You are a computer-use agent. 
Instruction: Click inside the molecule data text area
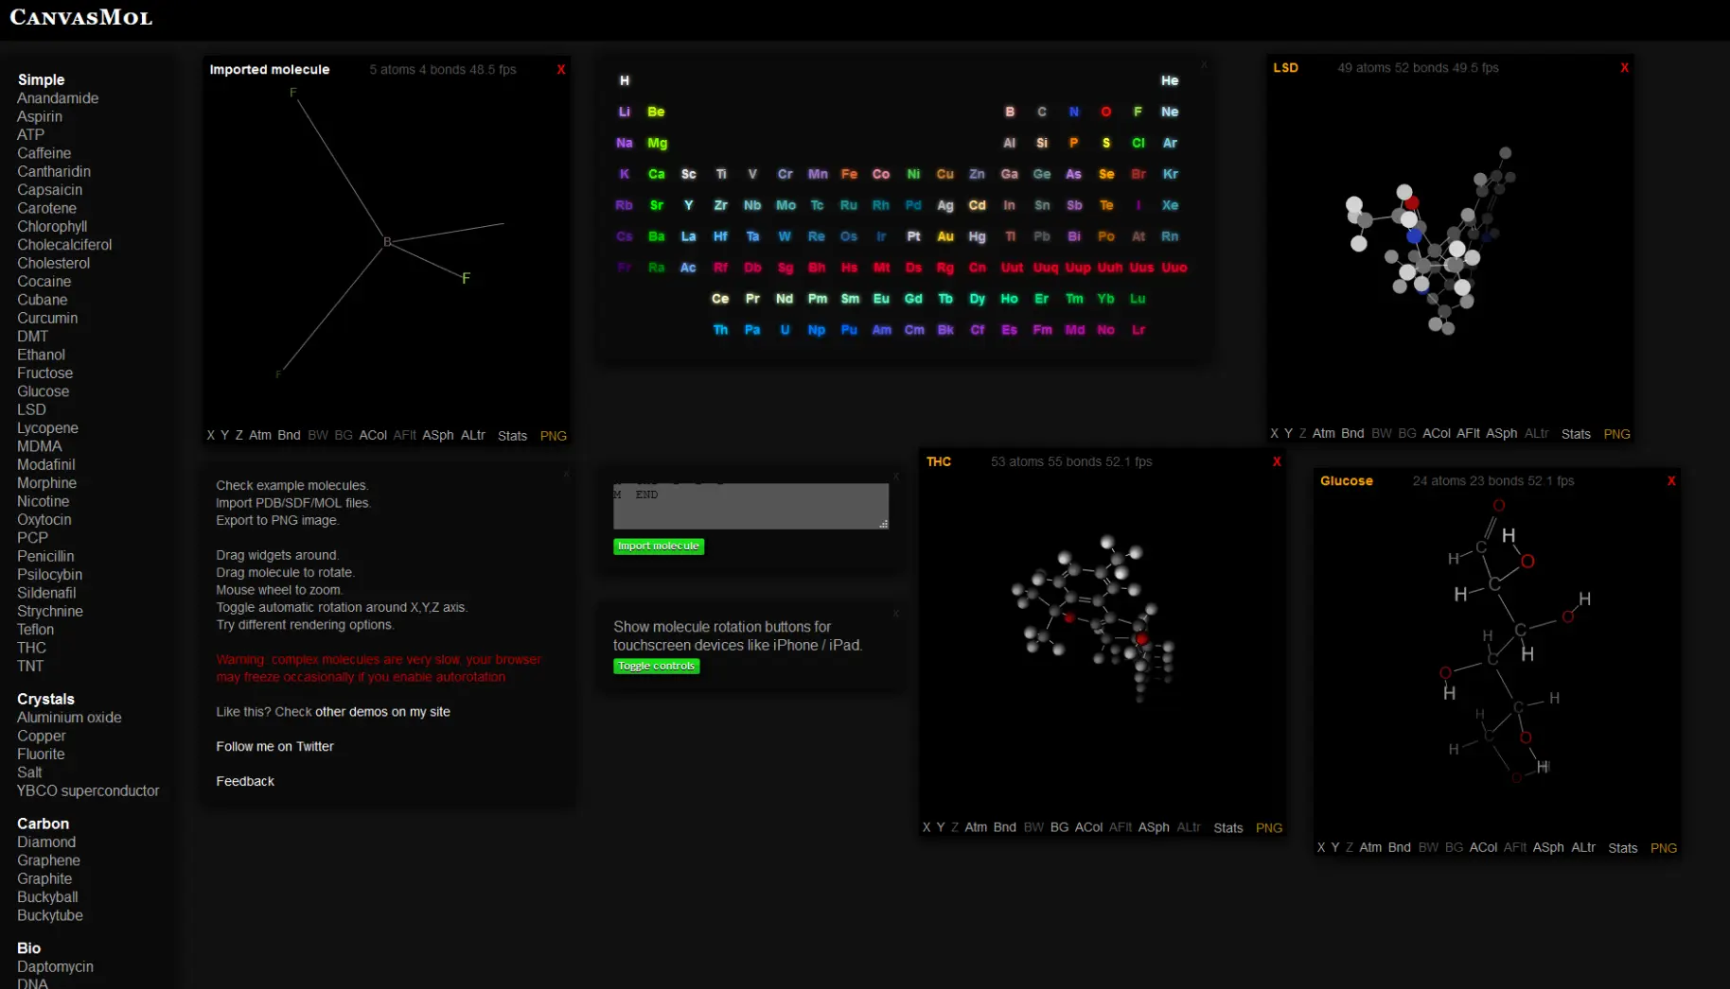tap(750, 506)
